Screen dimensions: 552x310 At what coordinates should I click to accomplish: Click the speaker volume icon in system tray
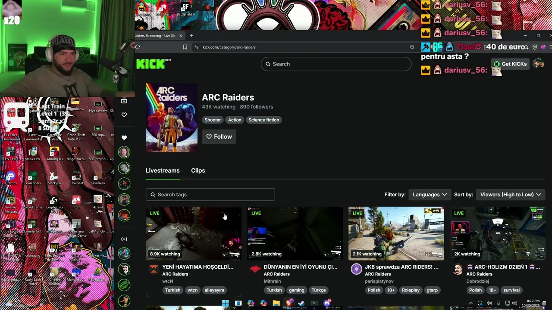(514, 303)
